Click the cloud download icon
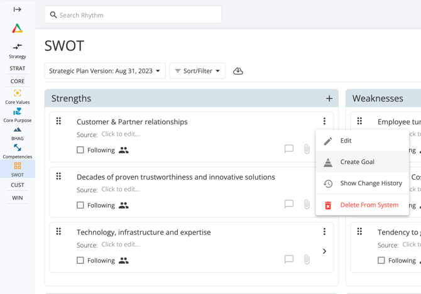Screen dimensions: 421x294 pos(238,71)
